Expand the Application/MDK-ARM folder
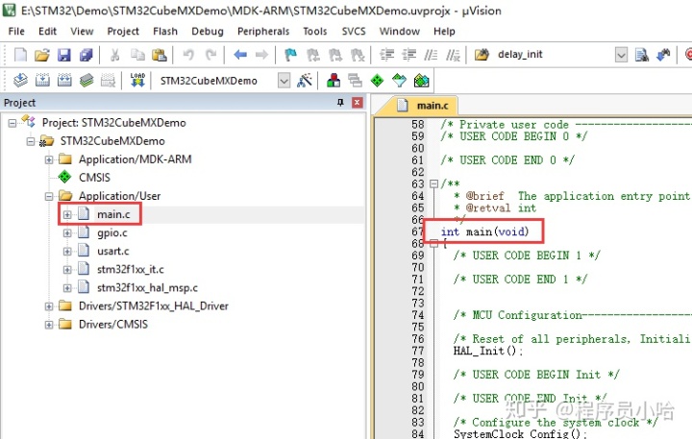This screenshot has height=439, width=692. [49, 159]
